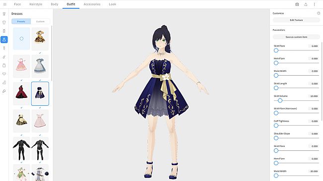Switch to the Look tab
The height and width of the screenshot is (181, 323).
pyautogui.click(x=112, y=4)
